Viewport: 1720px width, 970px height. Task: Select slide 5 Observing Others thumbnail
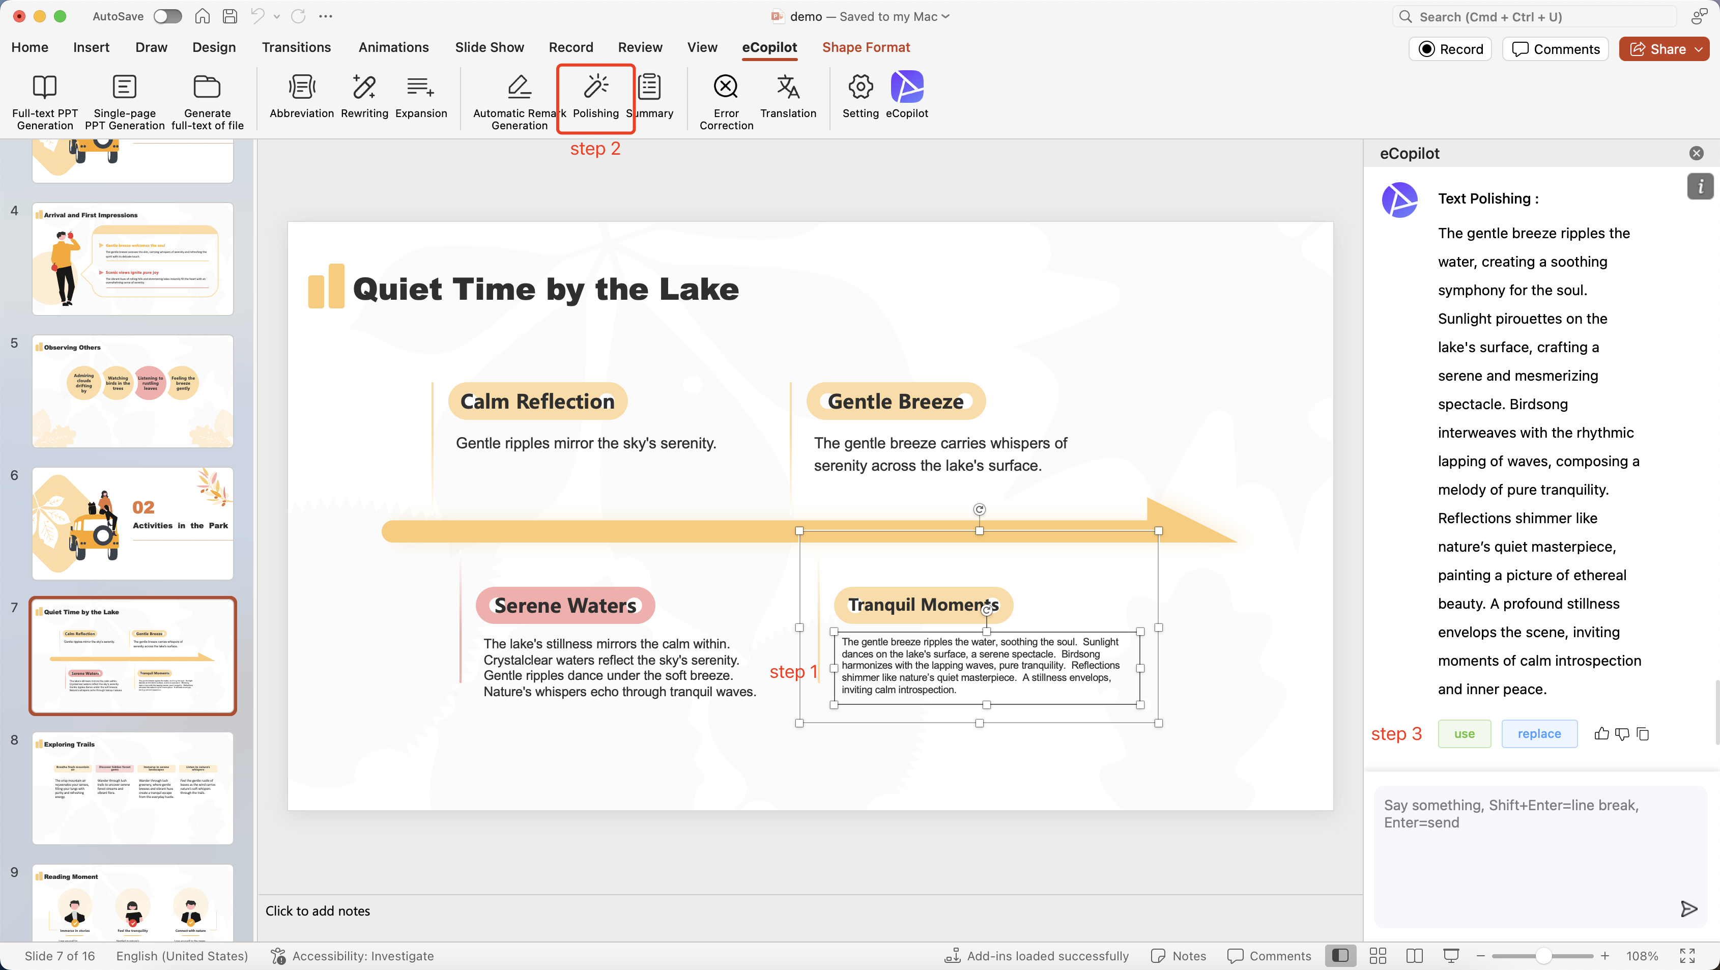pos(132,391)
